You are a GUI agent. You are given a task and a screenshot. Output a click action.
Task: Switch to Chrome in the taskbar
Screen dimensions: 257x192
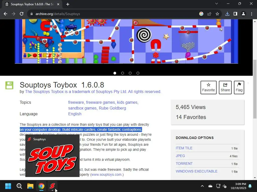[x=41, y=186]
